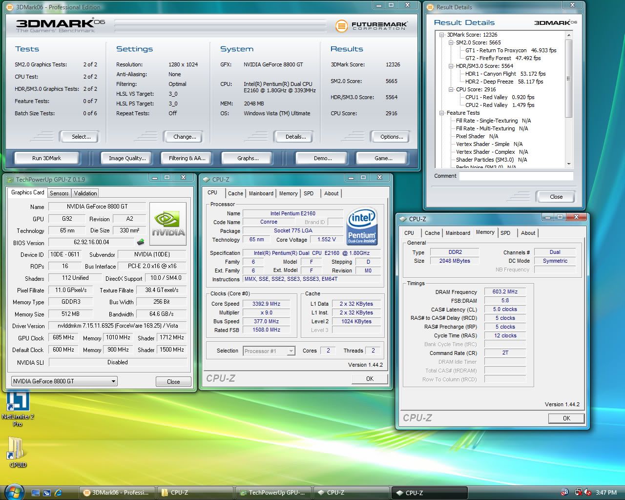This screenshot has height=500, width=625.
Task: Click the Result Details scrollbar down arrow
Action: coord(569,164)
